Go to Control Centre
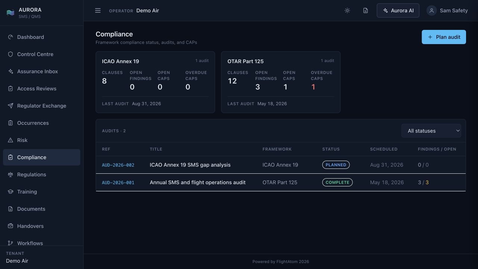478x269 pixels. tap(41, 54)
